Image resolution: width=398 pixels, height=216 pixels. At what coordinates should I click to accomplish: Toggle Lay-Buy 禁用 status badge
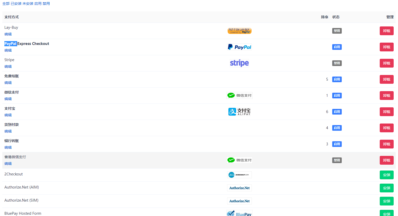(x=337, y=31)
